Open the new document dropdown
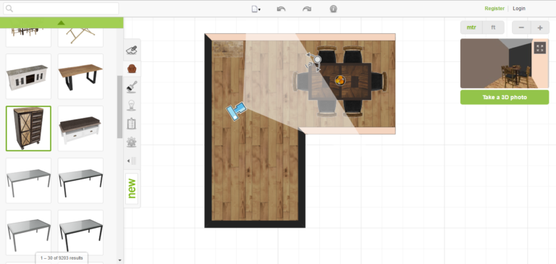This screenshot has width=556, height=264. [x=256, y=9]
